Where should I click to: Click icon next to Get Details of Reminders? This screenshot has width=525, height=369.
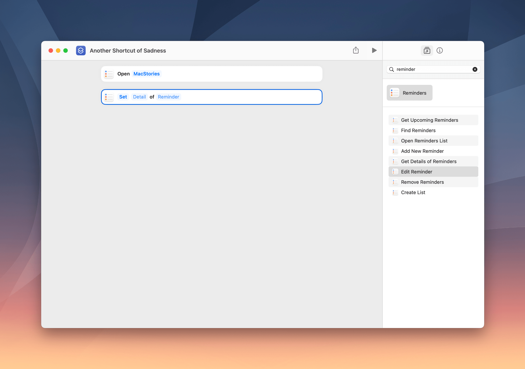[x=395, y=161]
